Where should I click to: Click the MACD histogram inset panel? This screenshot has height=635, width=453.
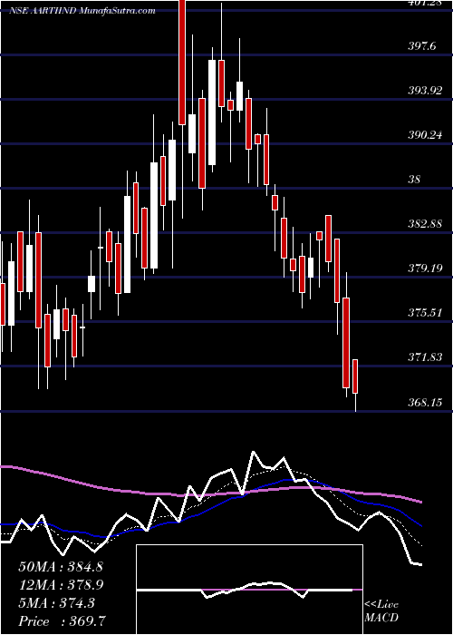249,590
